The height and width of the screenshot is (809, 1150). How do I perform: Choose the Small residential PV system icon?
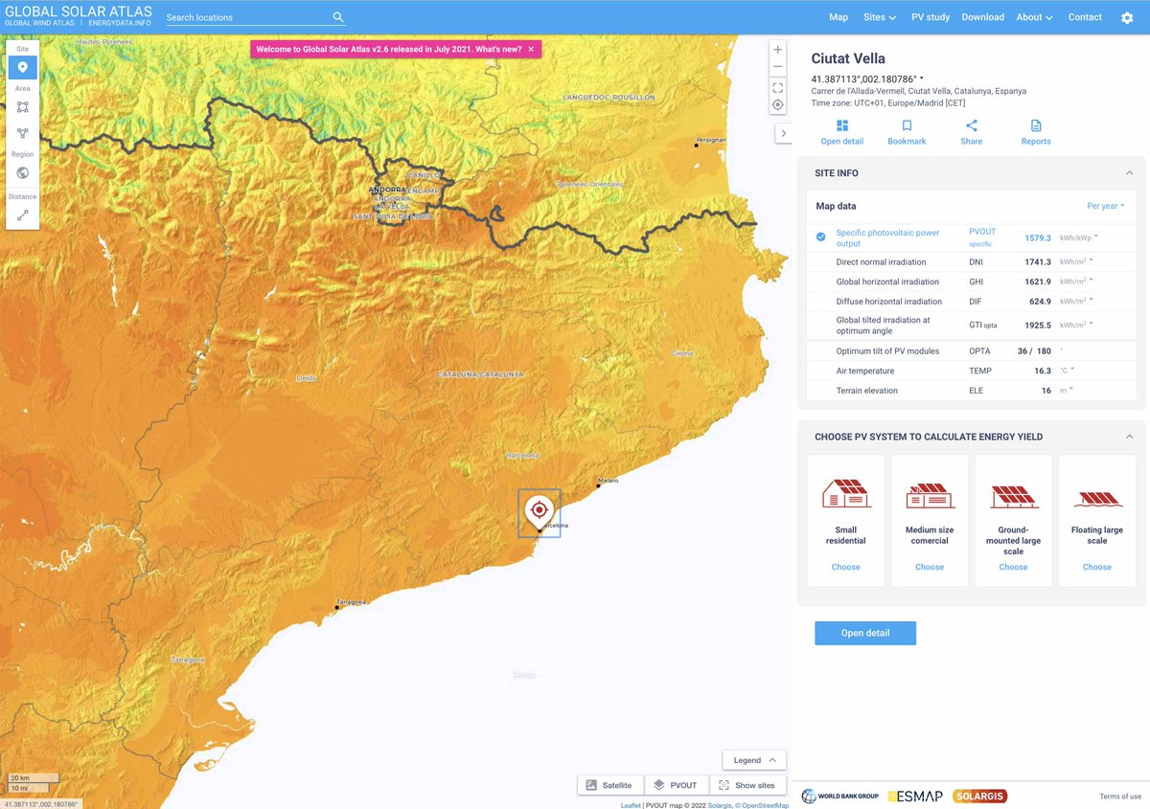point(846,494)
